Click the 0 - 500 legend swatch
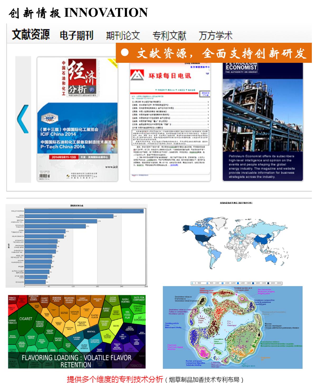Screen dimensions: 315x383 coord(192,283)
